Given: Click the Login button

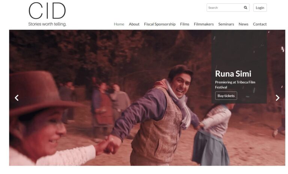Looking at the screenshot, I should (x=260, y=7).
